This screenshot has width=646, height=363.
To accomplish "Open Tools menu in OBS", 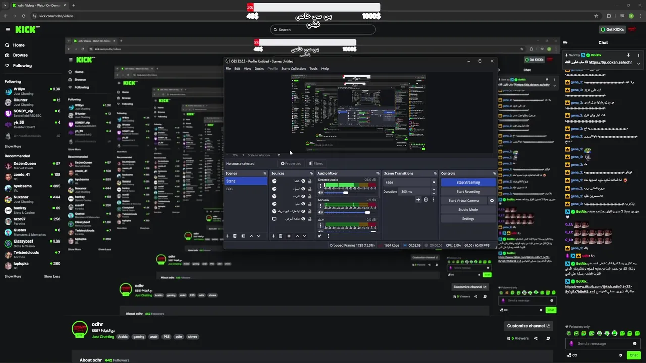I will click(x=313, y=68).
